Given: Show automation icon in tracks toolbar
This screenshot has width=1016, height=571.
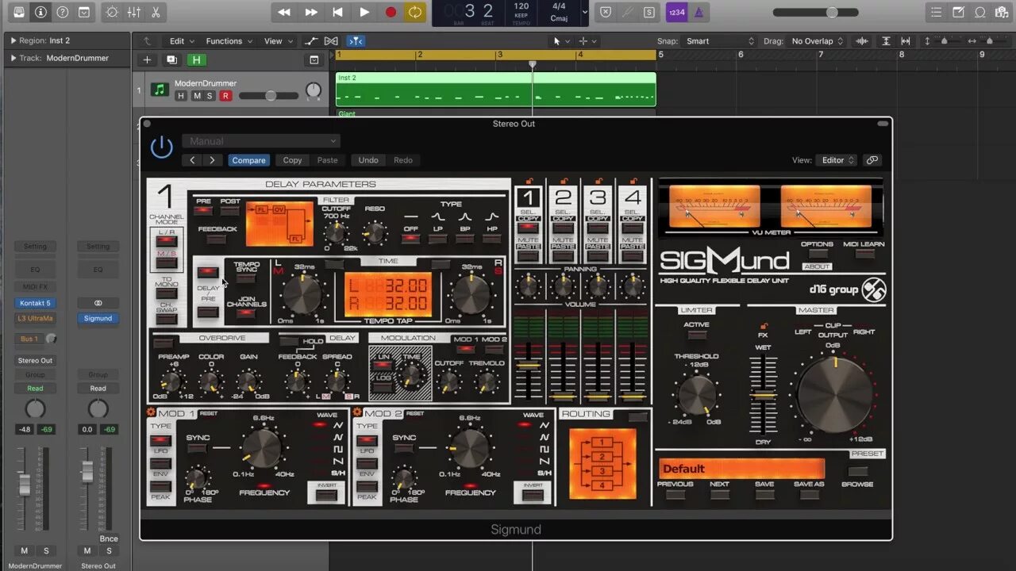Looking at the screenshot, I should tap(312, 41).
